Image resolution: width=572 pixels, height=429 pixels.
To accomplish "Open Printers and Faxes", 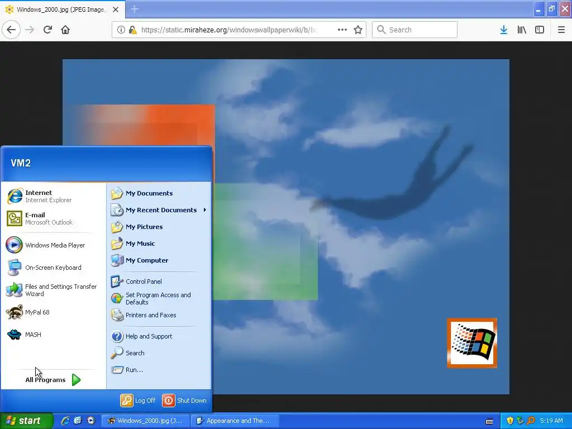I will pyautogui.click(x=159, y=315).
